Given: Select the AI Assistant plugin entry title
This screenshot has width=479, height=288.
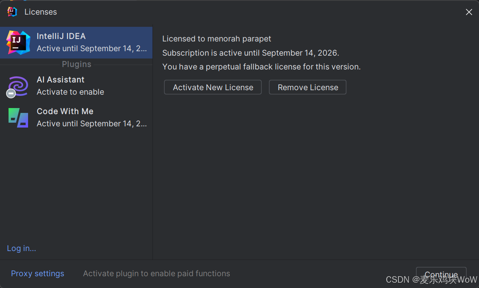Looking at the screenshot, I should pos(61,80).
